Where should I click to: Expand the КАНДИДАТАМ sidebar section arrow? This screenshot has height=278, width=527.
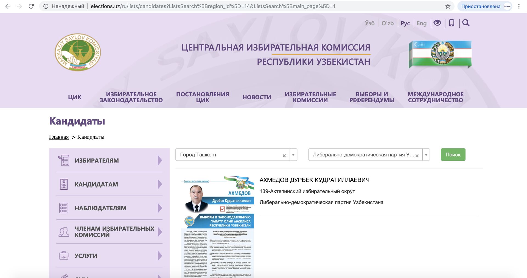[x=160, y=184]
